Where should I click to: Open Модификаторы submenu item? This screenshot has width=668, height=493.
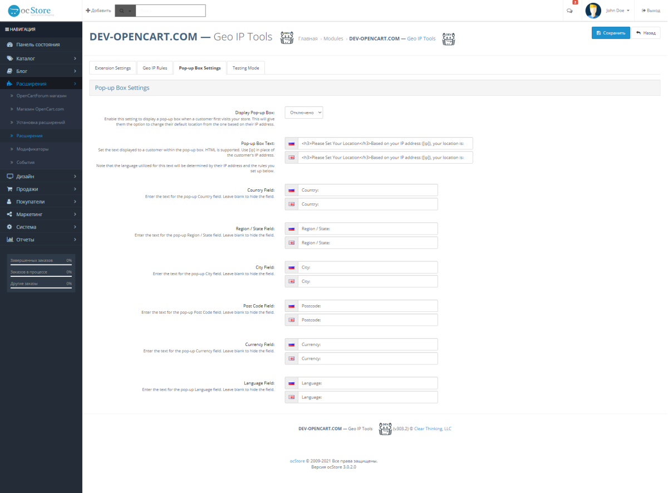click(41, 149)
